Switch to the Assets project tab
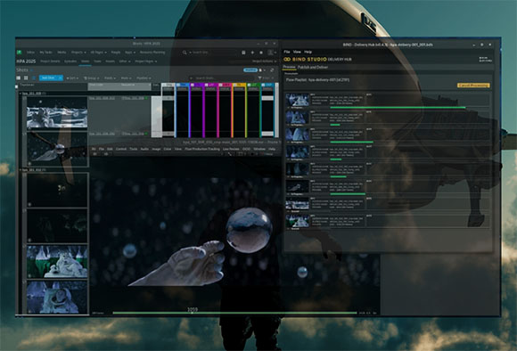 click(x=110, y=61)
